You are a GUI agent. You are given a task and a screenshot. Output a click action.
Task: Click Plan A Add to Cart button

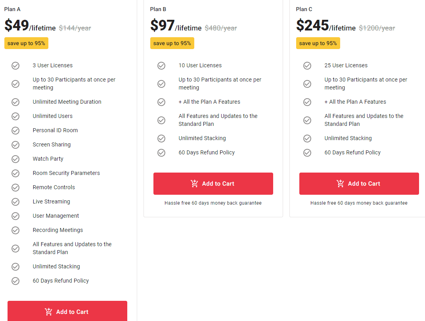[67, 312]
